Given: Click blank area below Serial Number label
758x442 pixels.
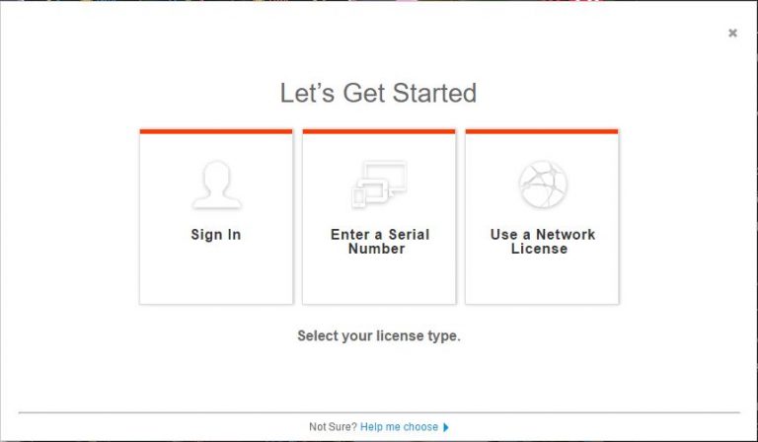Looking at the screenshot, I should point(379,281).
